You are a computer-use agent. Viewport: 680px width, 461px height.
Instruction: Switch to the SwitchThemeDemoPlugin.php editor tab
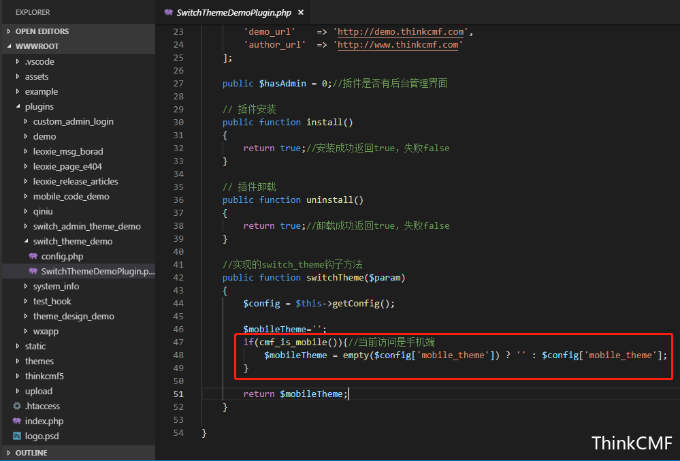(233, 12)
